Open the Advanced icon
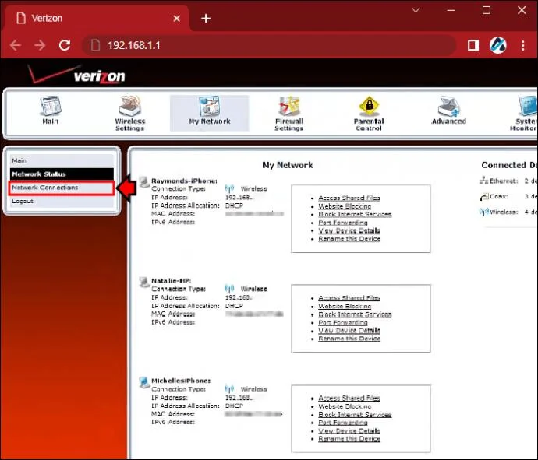The image size is (538, 460). 448,106
